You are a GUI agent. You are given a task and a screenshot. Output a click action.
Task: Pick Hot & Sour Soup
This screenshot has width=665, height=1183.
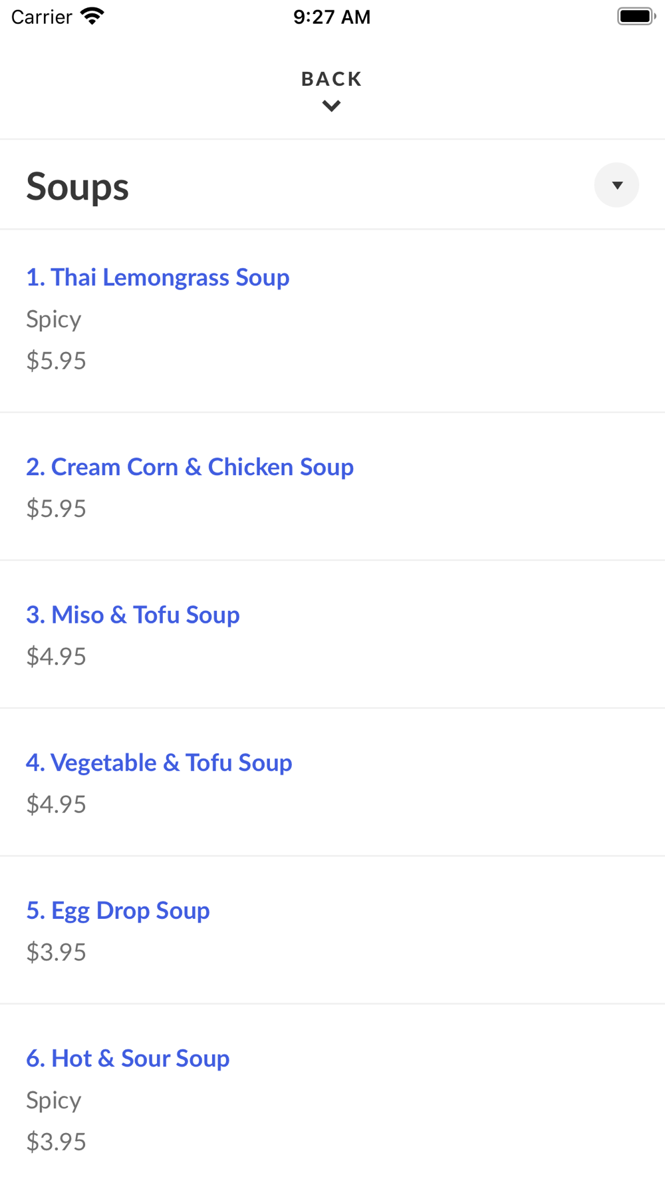coord(128,1058)
